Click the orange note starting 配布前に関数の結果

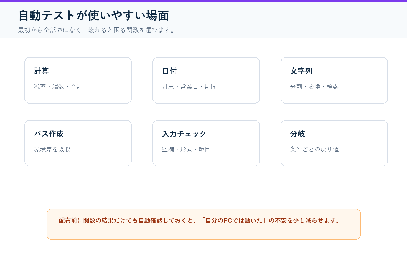203,224
